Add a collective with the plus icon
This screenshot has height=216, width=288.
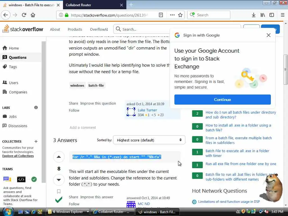36,141
